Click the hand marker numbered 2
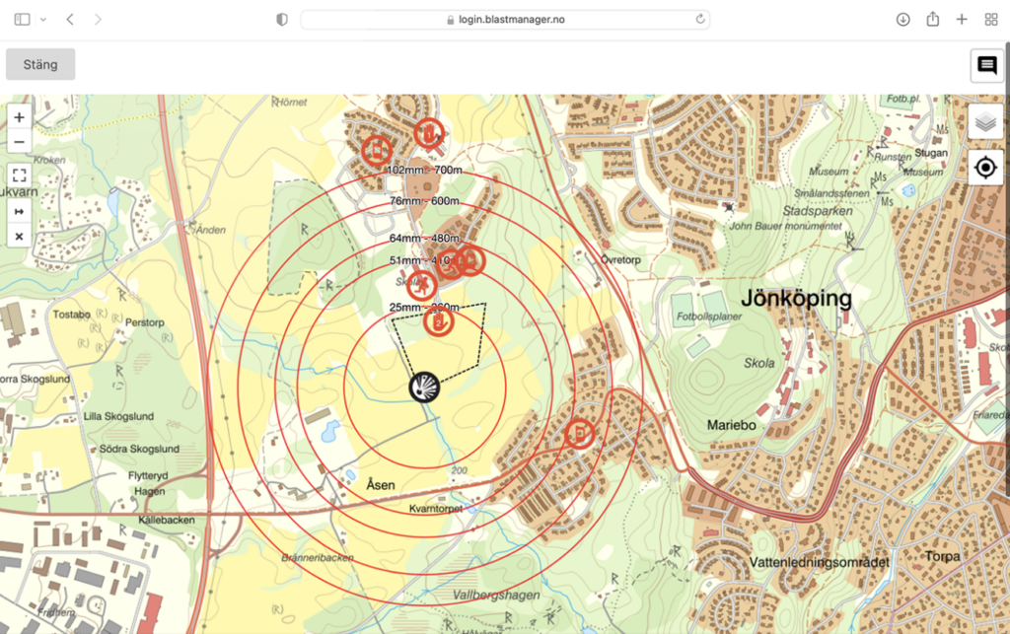Screen dimensions: 1010x634 [439, 321]
